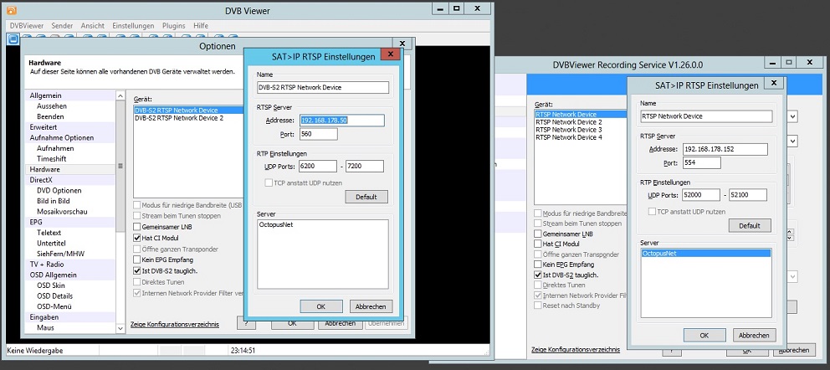
Task: Expand the second dropdown arrow in Recording Service
Action: [792, 141]
